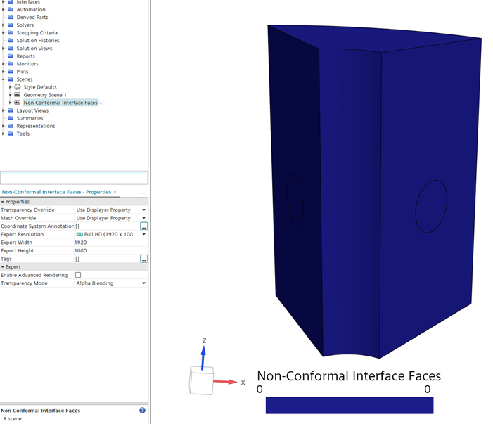Select the Reports folder icon

click(x=11, y=56)
